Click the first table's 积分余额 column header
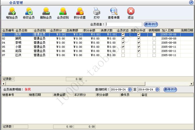Screen dimensions: 195x130 pos(91,30)
